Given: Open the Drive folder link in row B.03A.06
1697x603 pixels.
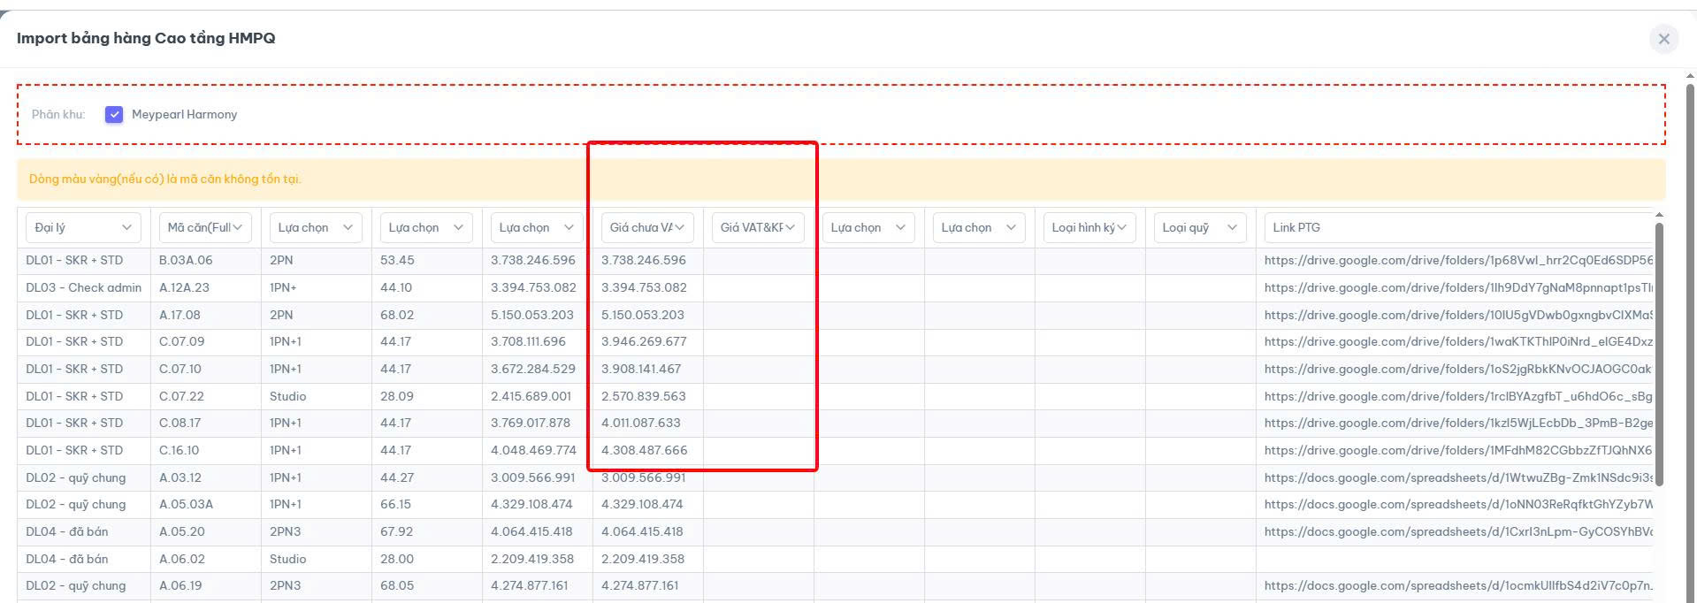Looking at the screenshot, I should [1458, 261].
